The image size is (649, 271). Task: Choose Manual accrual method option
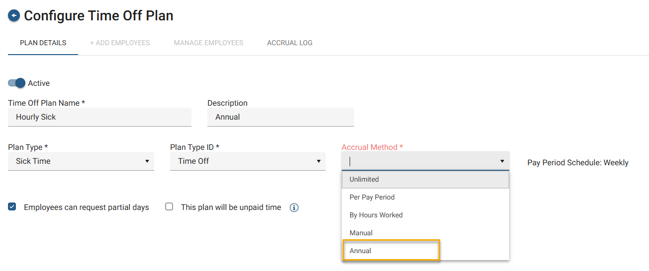coord(425,233)
